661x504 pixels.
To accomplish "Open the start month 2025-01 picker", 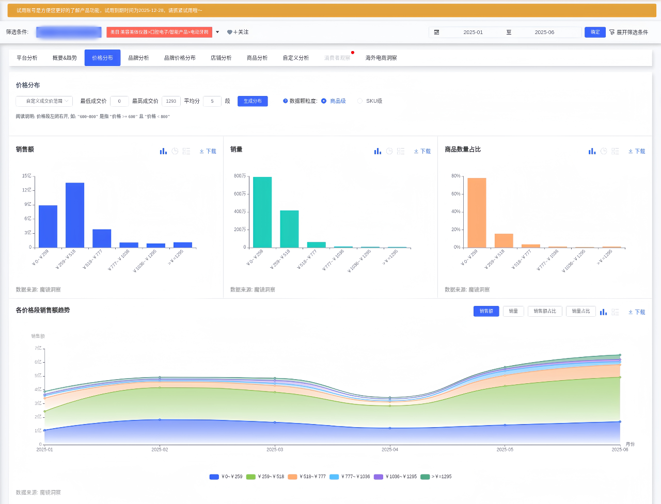I will pyautogui.click(x=473, y=32).
